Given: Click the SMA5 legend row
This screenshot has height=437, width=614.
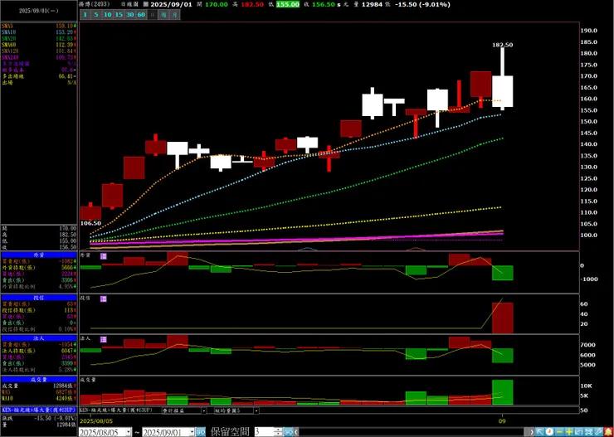Looking at the screenshot, I should (x=39, y=26).
